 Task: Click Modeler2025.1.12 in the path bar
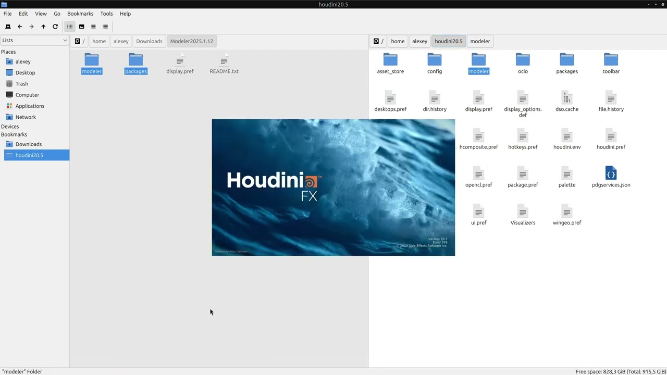click(x=192, y=41)
